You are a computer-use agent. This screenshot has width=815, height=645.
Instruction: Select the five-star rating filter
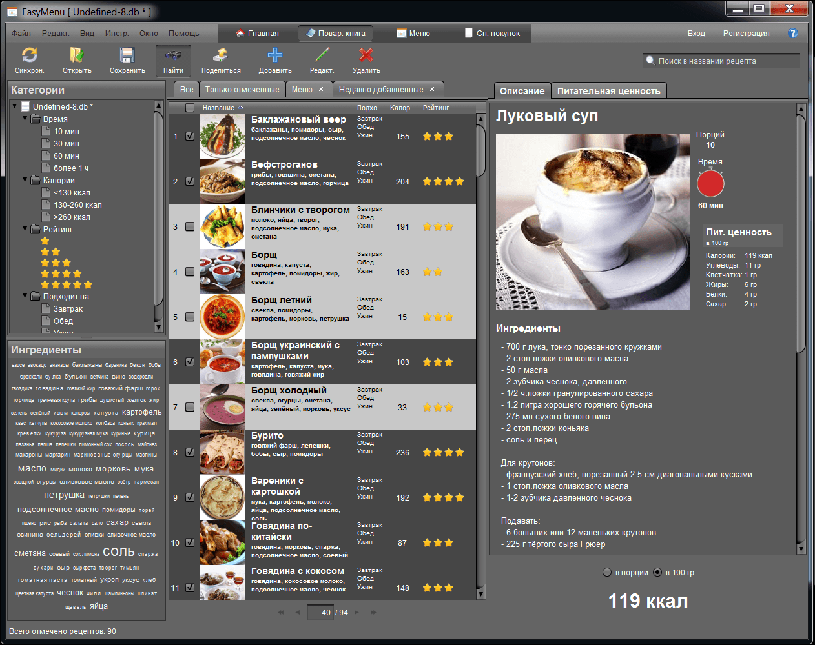click(67, 284)
